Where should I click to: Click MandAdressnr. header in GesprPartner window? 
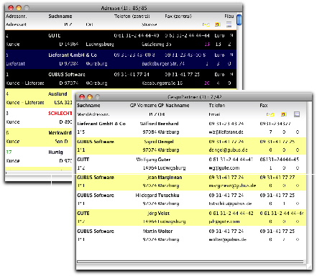(93, 114)
